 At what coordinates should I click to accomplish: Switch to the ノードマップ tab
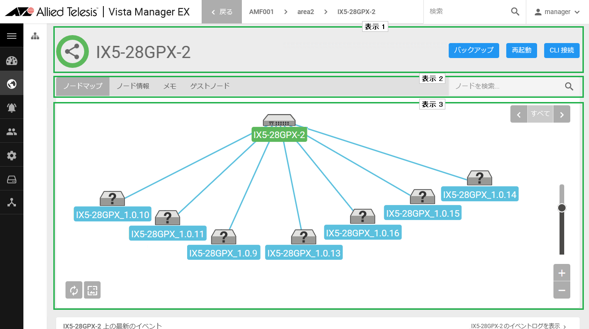[x=83, y=86]
